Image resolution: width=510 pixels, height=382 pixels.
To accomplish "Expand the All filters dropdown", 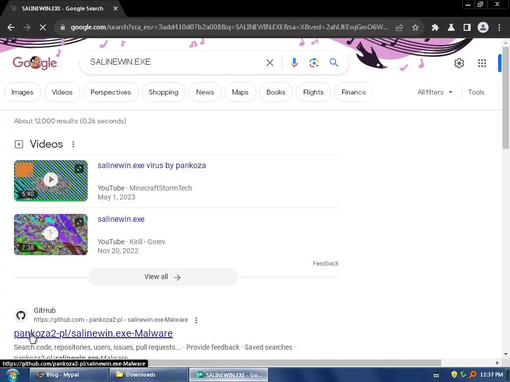I will pos(435,92).
